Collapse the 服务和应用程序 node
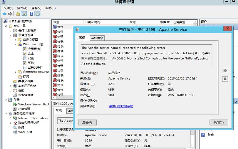The image size is (238, 149). pos(6,113)
